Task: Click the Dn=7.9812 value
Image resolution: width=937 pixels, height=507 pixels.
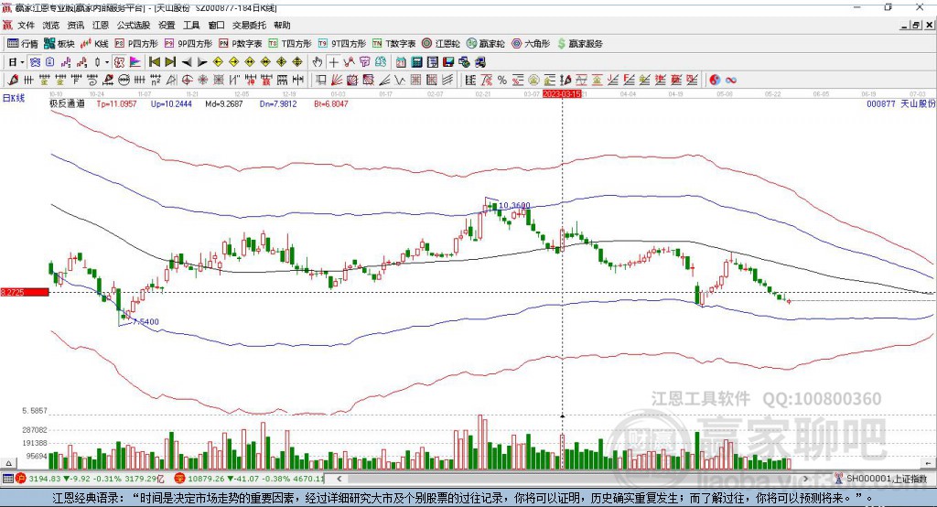Action: click(278, 103)
